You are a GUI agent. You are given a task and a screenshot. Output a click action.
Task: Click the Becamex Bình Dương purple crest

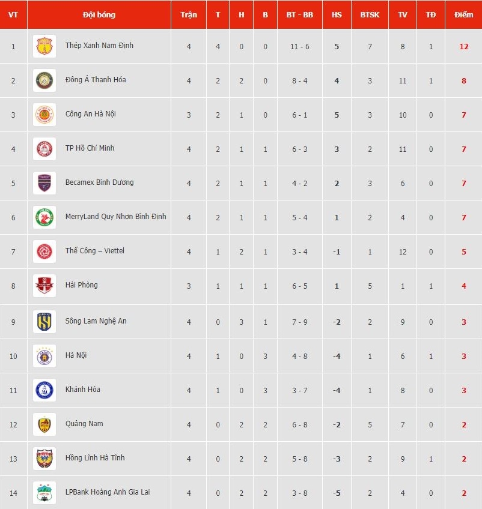pos(44,183)
